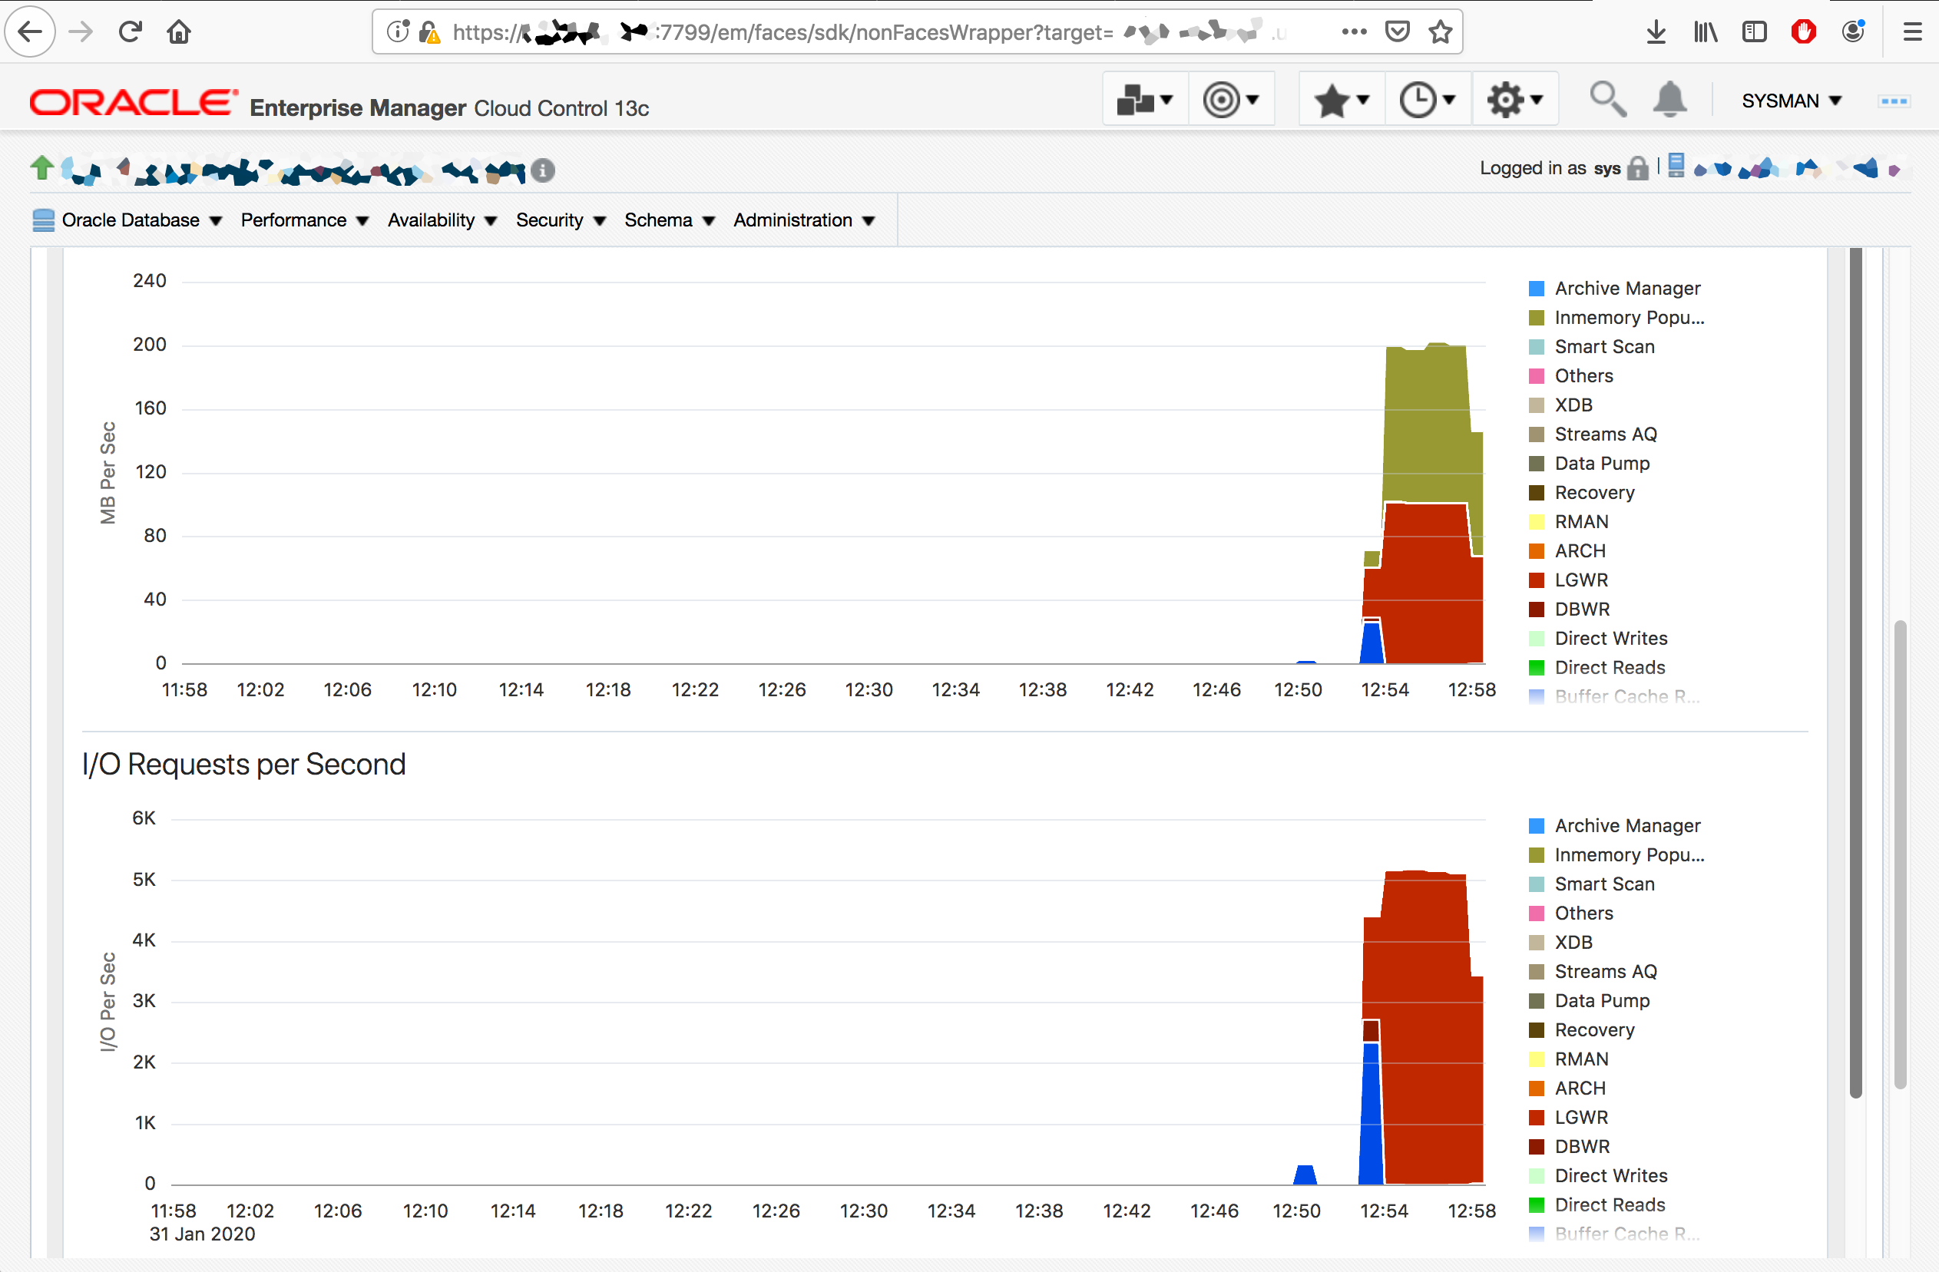
Task: Toggle Archive Manager in MB chart legend
Action: pyautogui.click(x=1615, y=289)
